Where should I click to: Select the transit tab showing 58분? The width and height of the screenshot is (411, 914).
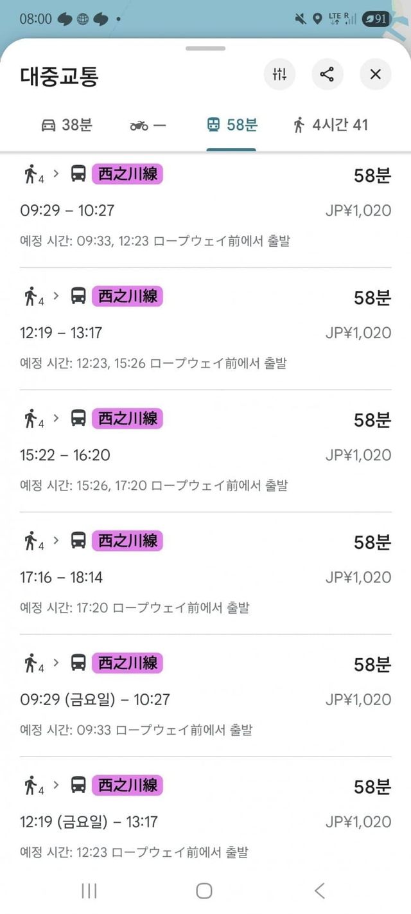(x=232, y=125)
